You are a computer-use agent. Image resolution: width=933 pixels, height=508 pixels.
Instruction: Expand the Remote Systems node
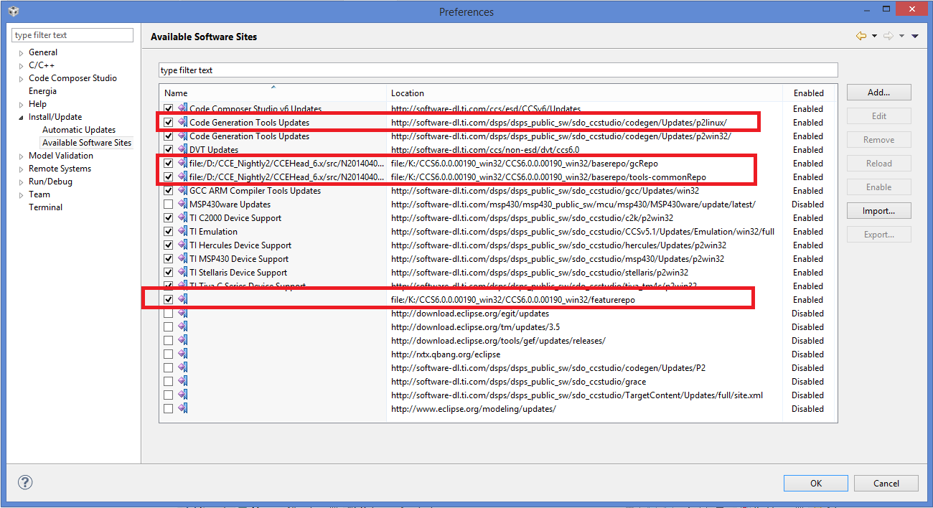click(x=21, y=169)
